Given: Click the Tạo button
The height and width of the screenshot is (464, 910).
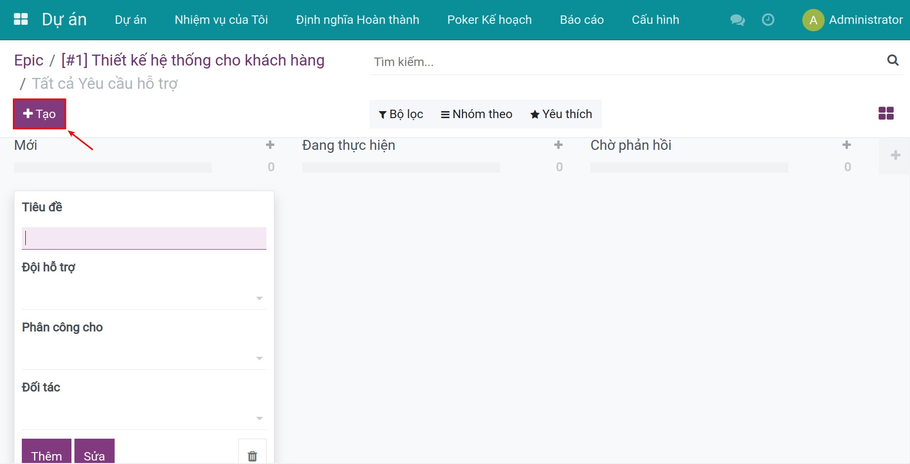Looking at the screenshot, I should coord(39,114).
